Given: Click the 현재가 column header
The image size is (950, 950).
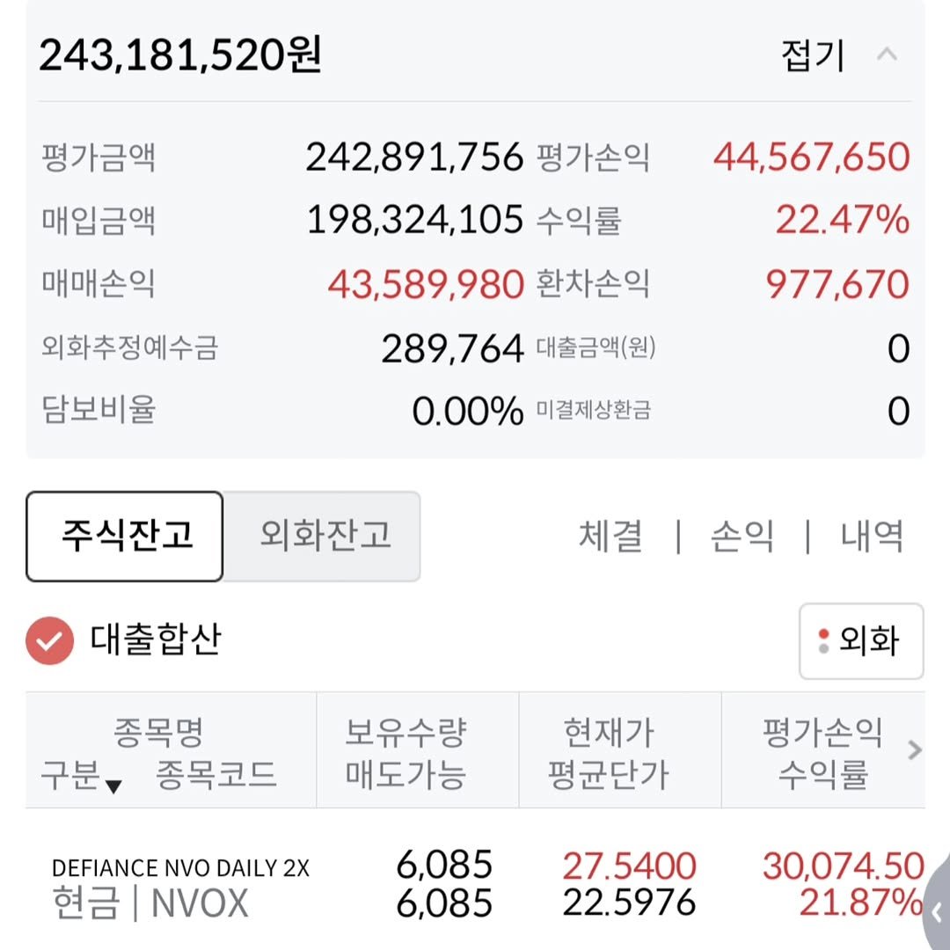Looking at the screenshot, I should coord(609,732).
